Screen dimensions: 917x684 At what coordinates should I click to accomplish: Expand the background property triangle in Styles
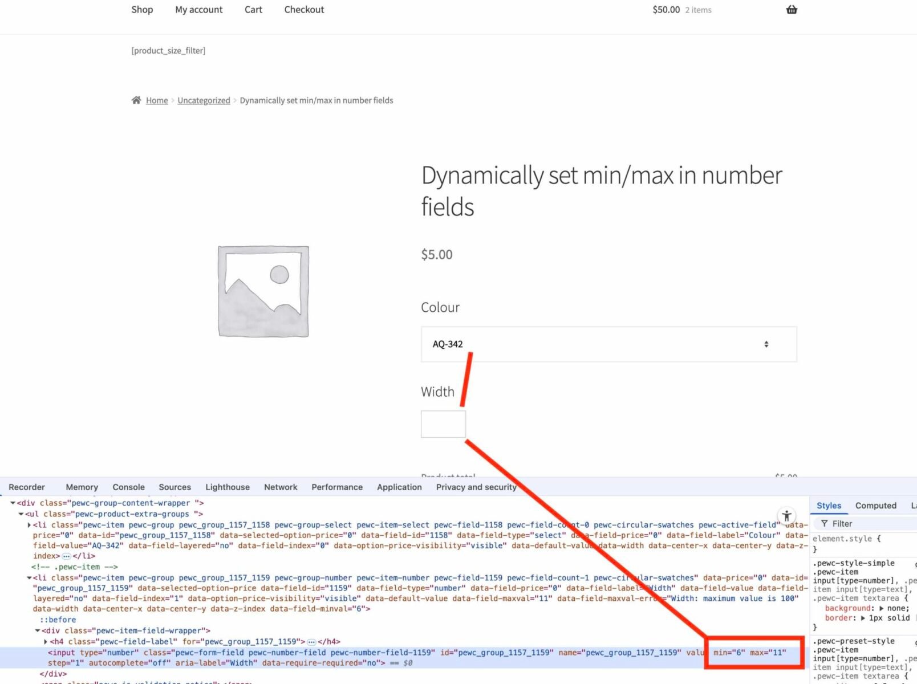[x=882, y=608]
